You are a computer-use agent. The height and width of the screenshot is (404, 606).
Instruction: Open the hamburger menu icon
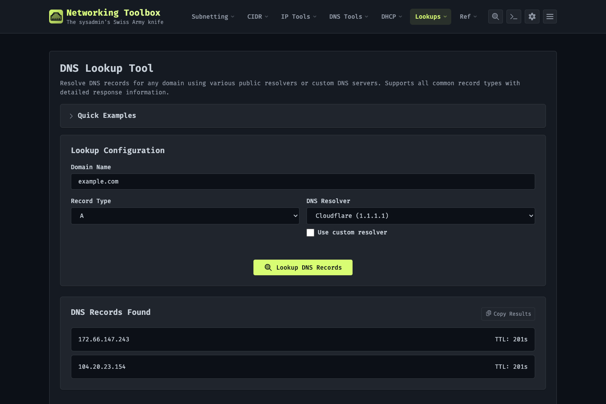click(550, 17)
